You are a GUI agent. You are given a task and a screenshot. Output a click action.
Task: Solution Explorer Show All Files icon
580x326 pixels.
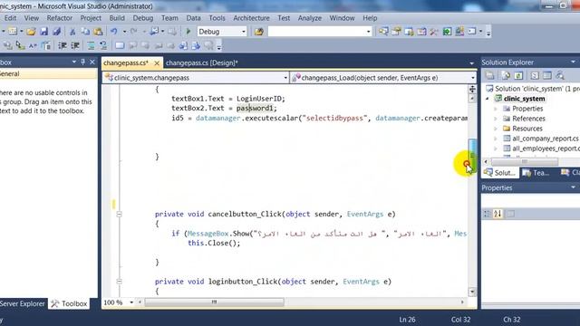coord(506,76)
